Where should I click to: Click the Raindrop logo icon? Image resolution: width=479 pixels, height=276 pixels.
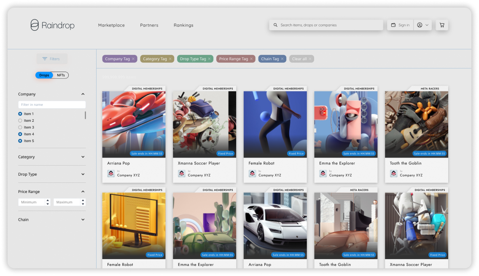[35, 25]
